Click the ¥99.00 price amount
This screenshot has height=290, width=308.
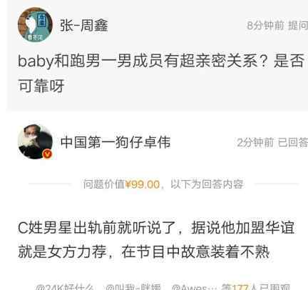tap(143, 184)
